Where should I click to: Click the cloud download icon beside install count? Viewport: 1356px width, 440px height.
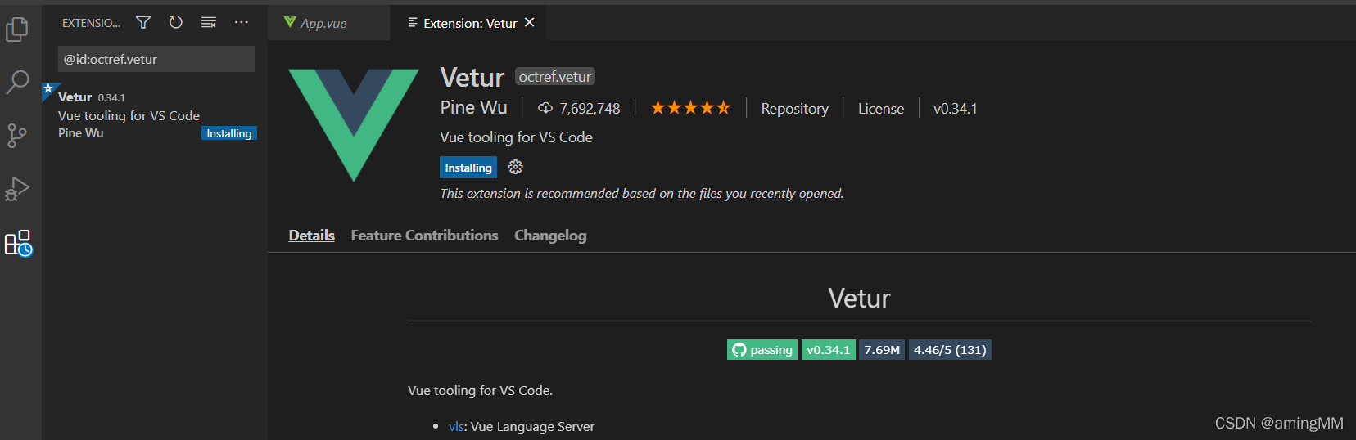pos(545,108)
